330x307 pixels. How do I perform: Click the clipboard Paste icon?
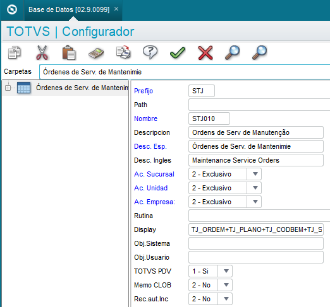[69, 52]
